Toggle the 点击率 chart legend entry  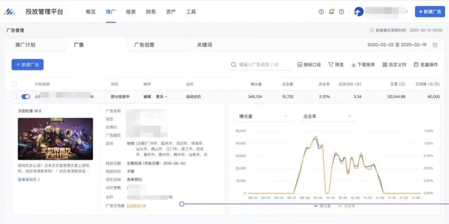[x=346, y=206]
